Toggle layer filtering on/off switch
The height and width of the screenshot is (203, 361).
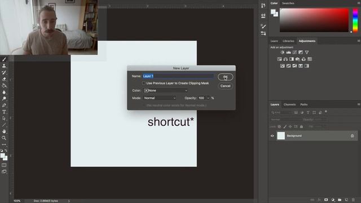point(326,112)
